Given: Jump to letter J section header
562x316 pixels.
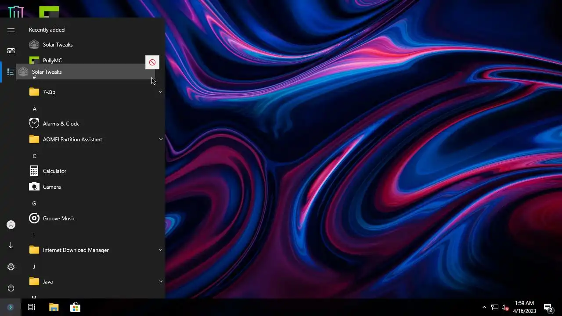Looking at the screenshot, I should tap(34, 267).
